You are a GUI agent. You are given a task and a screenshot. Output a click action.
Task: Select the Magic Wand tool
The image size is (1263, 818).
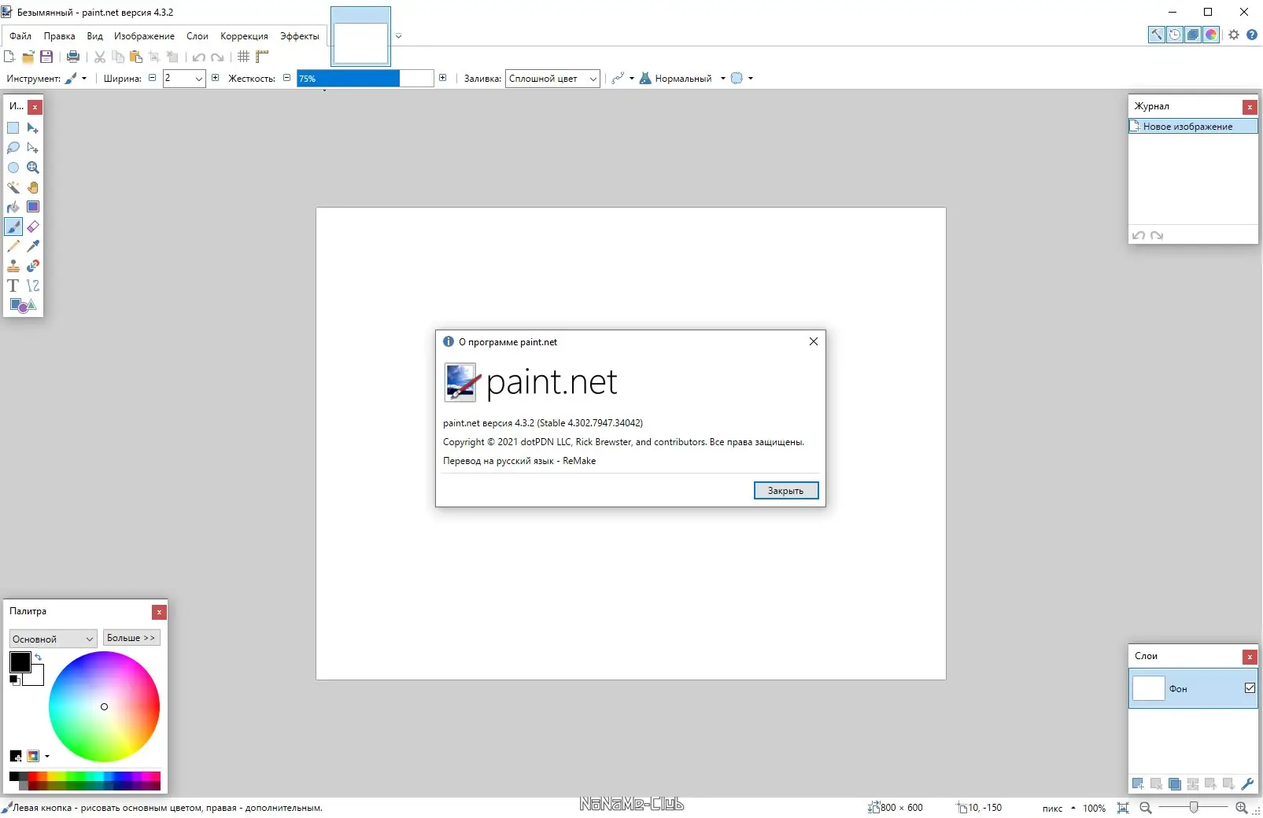[13, 187]
